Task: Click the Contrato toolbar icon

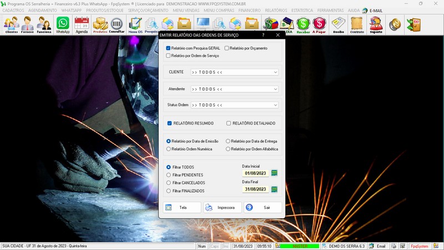Action: [357, 24]
